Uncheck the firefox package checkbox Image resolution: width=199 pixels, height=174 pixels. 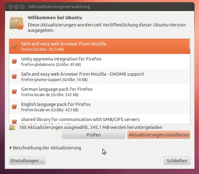coord(14,46)
